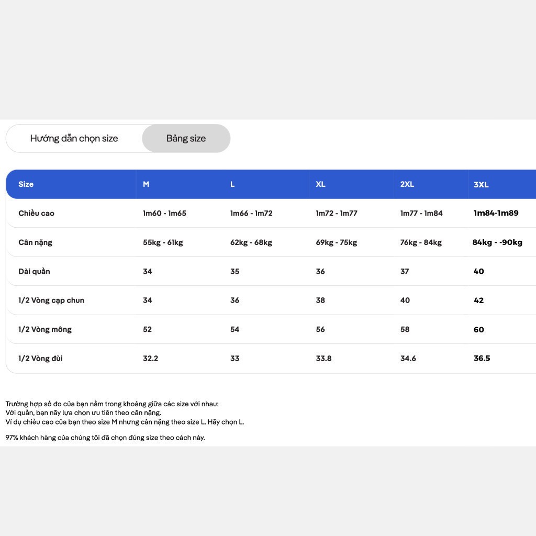Click the 97% khách hàng note text
Image resolution: width=536 pixels, height=536 pixels.
tap(105, 438)
